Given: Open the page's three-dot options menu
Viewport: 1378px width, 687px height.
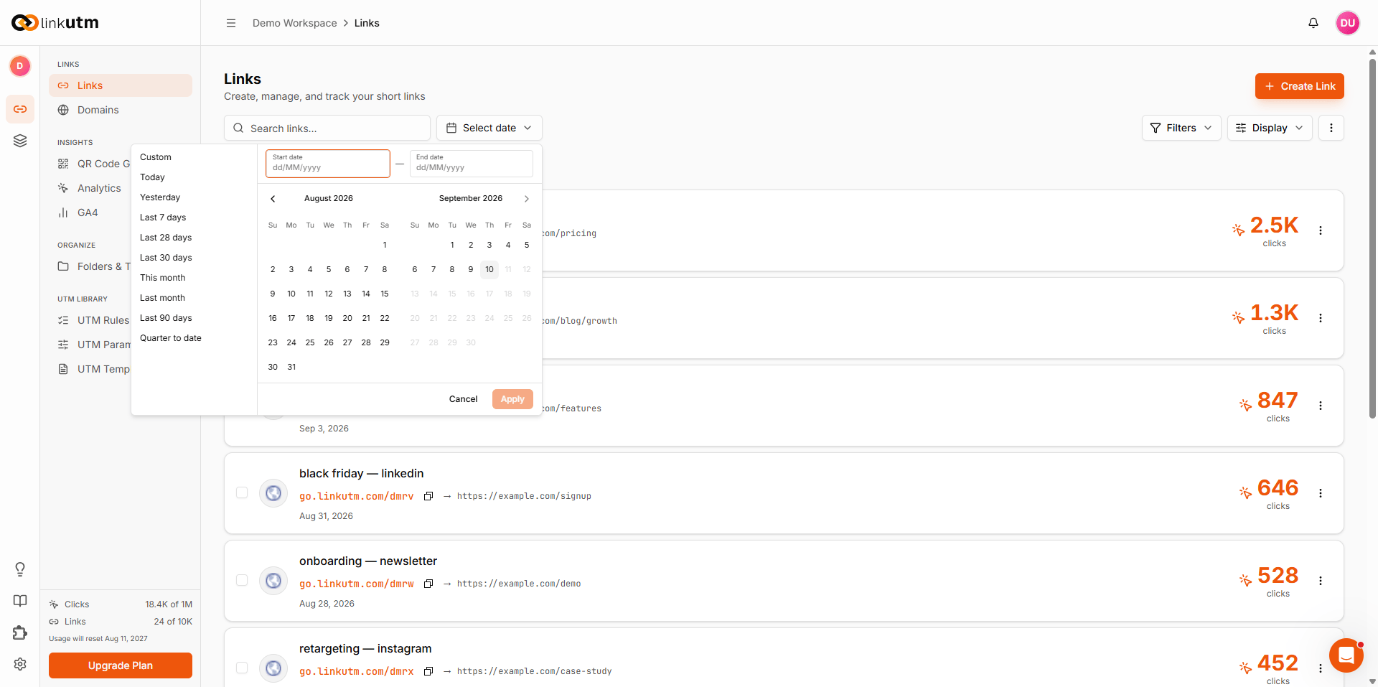Looking at the screenshot, I should (1331, 128).
